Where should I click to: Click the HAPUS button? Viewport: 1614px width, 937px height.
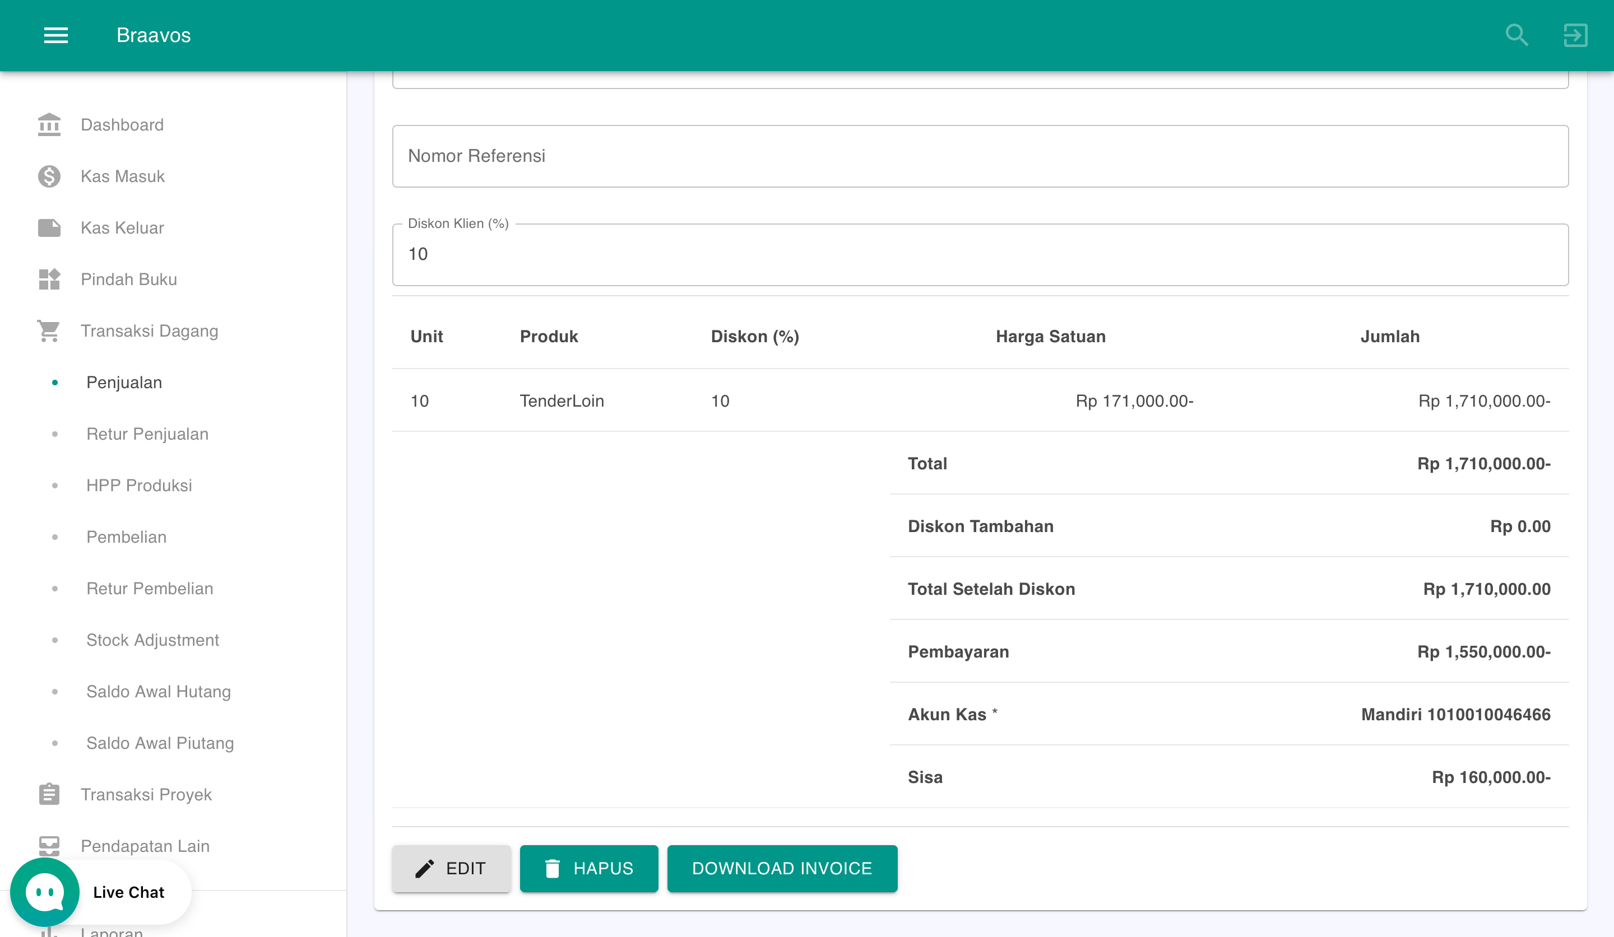click(588, 869)
